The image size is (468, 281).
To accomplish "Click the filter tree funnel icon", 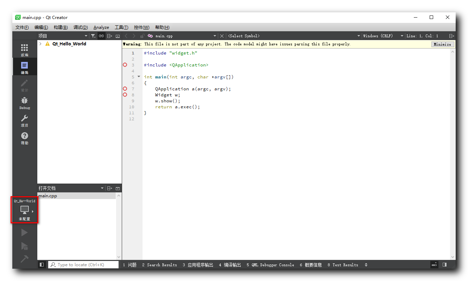I will click(x=93, y=36).
